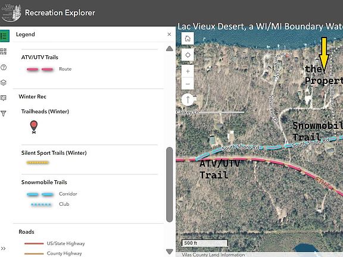
Task: Click the Snowmobile Corridor blue dashed symbol
Action: (x=40, y=195)
